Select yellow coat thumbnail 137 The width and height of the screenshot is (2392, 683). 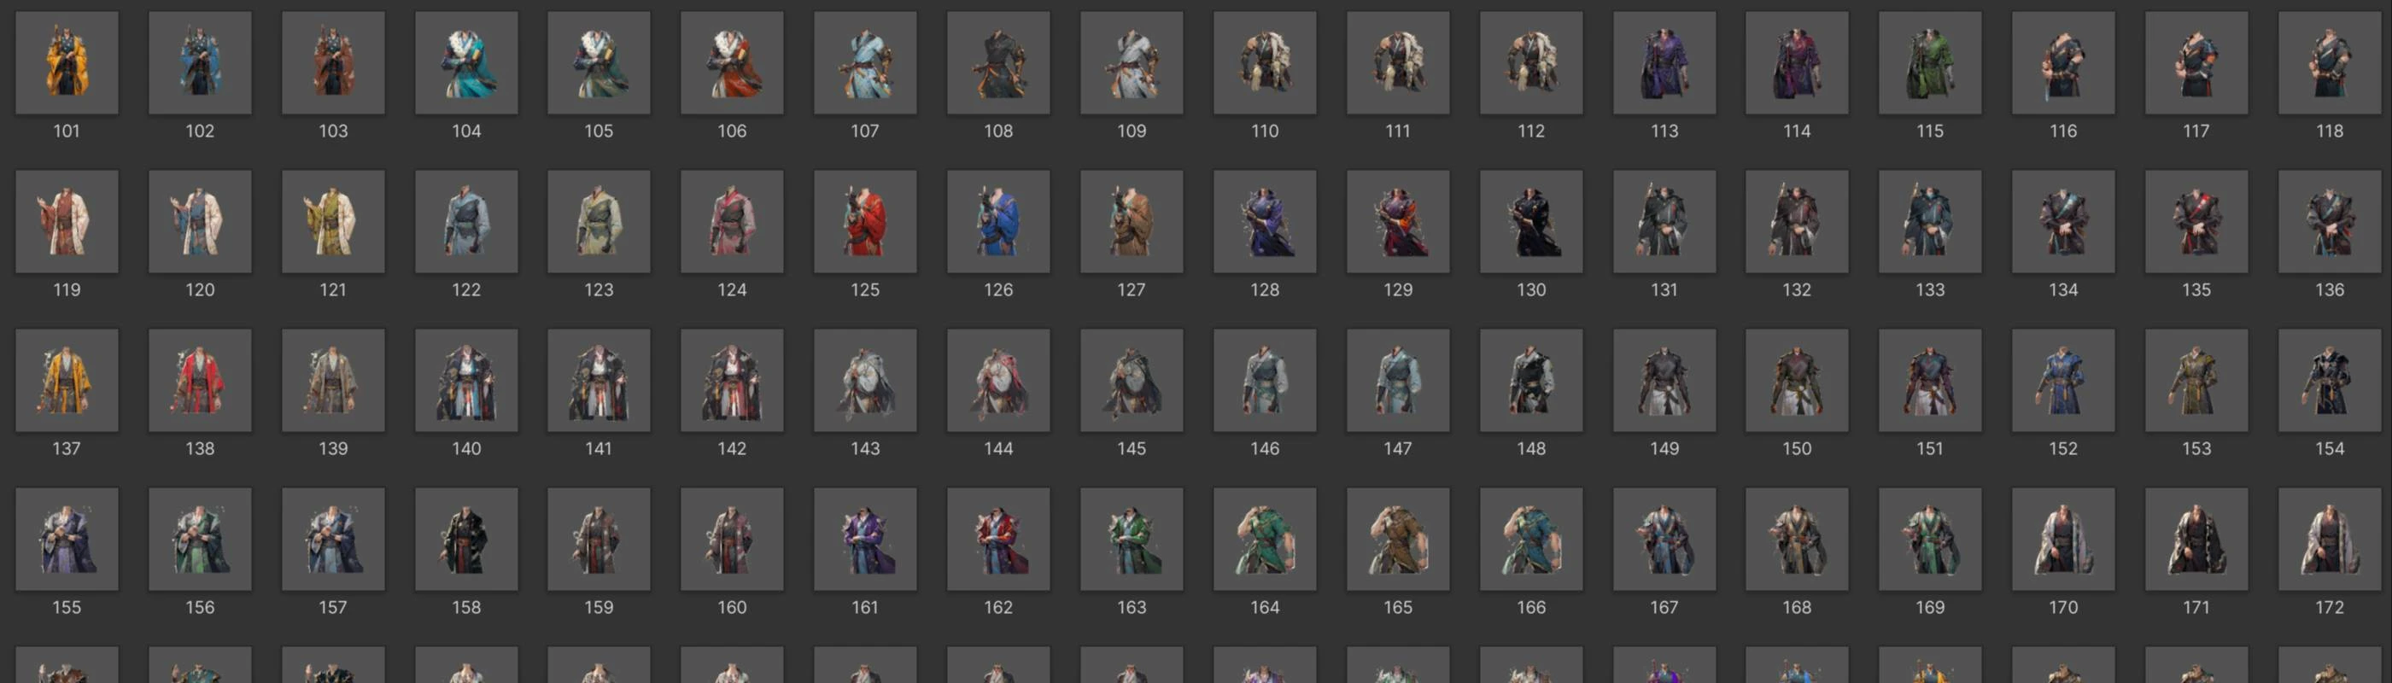coord(67,381)
